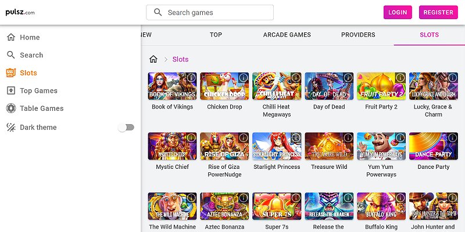Click the Slots breadcrumb link
465x232 pixels.
pos(180,59)
